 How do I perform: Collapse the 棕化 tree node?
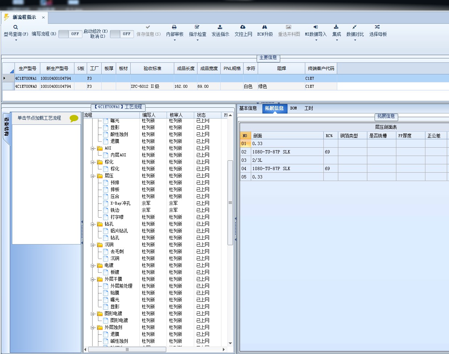(93, 162)
